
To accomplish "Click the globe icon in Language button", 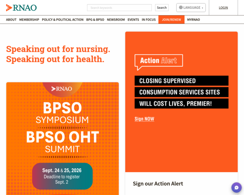I will click(x=181, y=8).
